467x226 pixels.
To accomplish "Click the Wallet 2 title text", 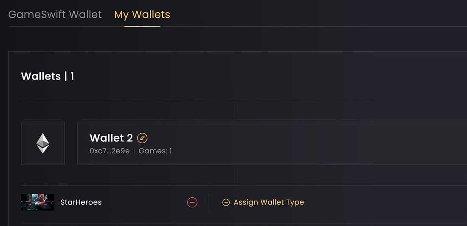I will [x=111, y=138].
